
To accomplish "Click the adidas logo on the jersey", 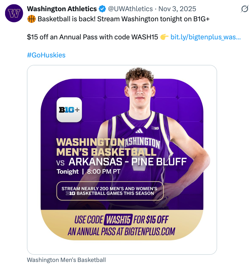I will coord(139,131).
